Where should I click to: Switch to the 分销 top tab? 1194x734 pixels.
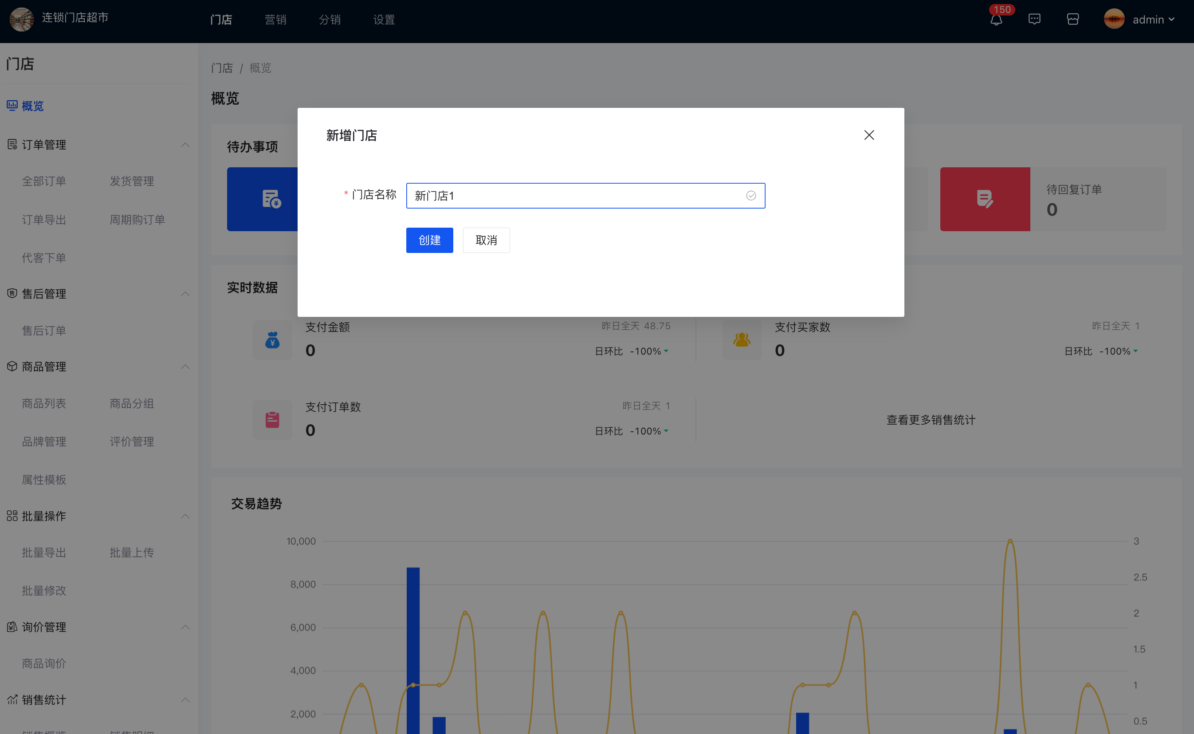coord(330,20)
